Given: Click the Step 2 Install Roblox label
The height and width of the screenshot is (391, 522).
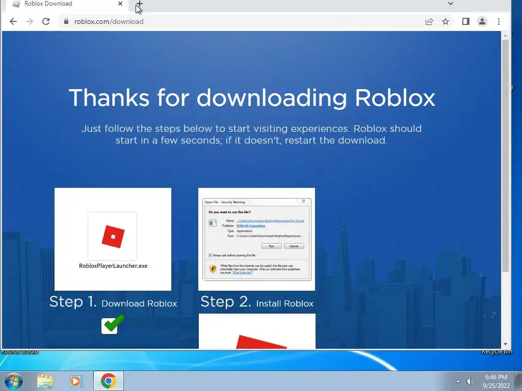Looking at the screenshot, I should (x=257, y=302).
